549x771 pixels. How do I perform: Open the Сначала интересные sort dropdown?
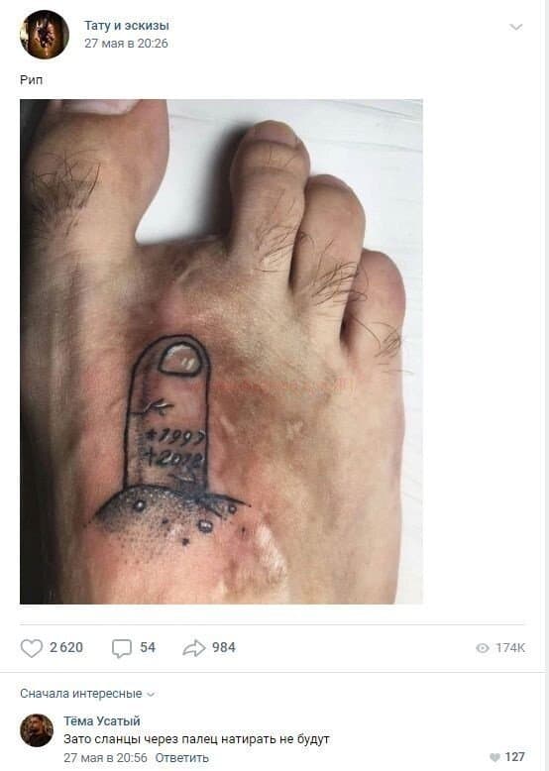click(x=87, y=694)
